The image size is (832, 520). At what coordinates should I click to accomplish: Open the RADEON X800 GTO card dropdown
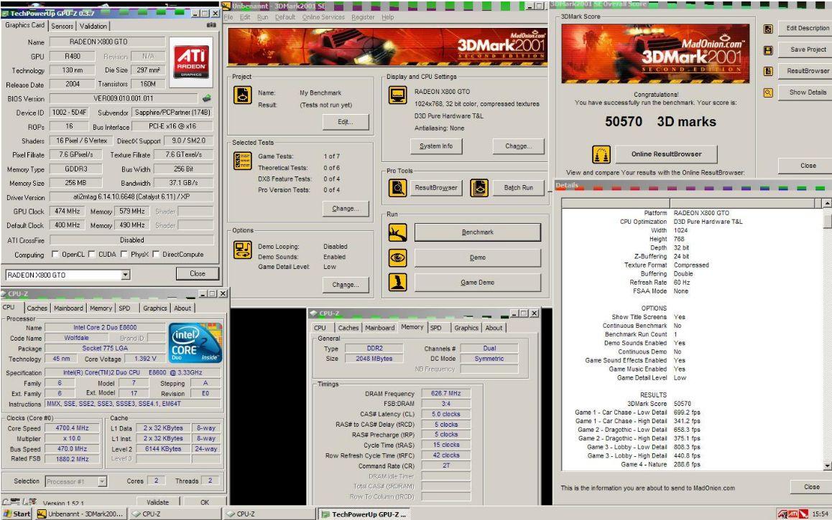pyautogui.click(x=126, y=275)
